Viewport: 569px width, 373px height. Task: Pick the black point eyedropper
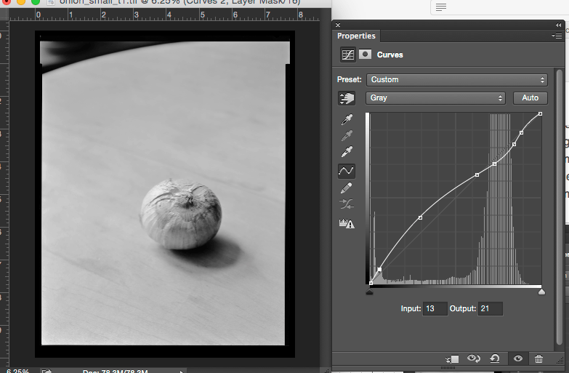(347, 119)
